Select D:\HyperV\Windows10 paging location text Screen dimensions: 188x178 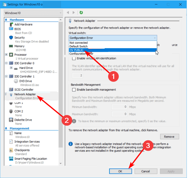(x=29, y=163)
